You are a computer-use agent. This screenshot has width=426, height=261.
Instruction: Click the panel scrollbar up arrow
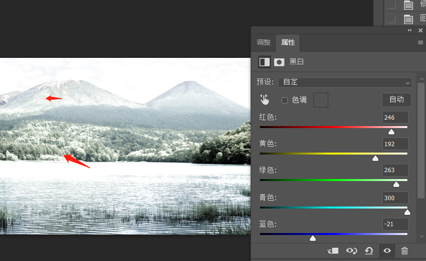pos(422,79)
